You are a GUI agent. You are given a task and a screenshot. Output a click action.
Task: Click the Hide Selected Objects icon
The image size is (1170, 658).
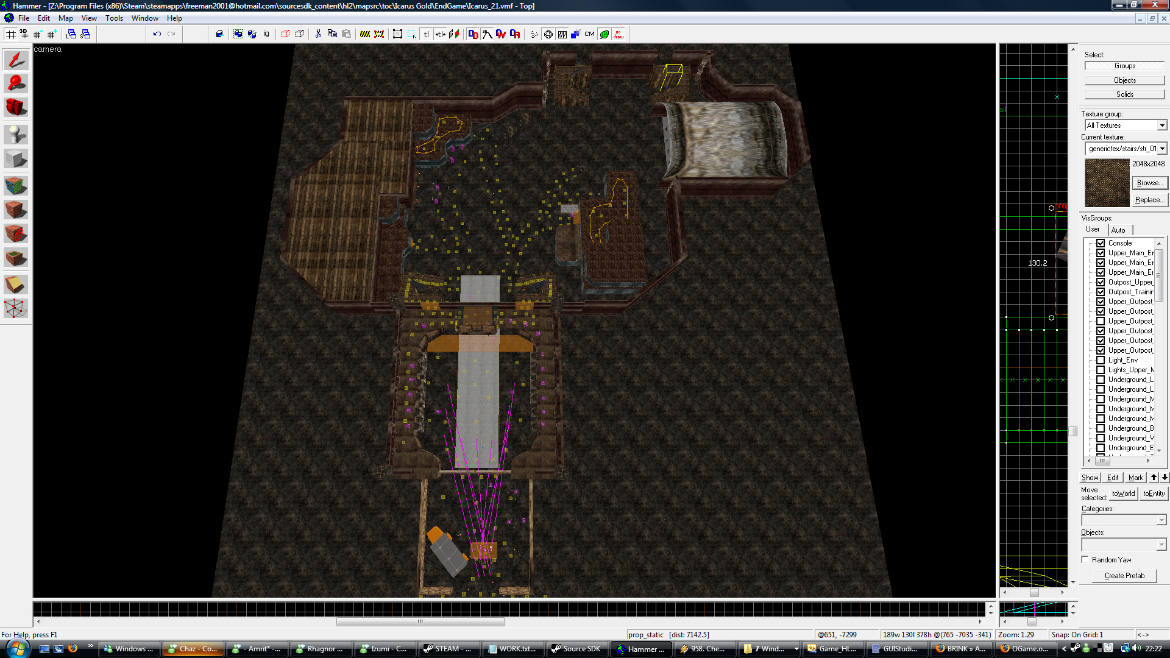pyautogui.click(x=285, y=34)
